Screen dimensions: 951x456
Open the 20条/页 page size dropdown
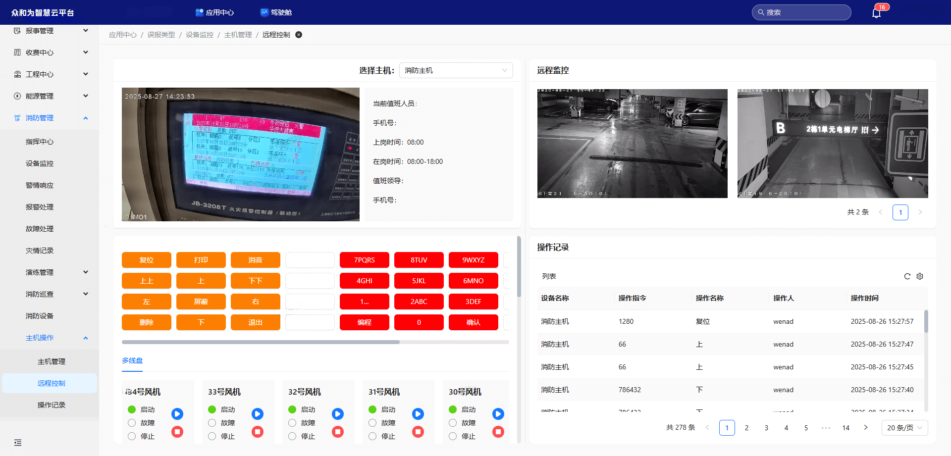(904, 428)
